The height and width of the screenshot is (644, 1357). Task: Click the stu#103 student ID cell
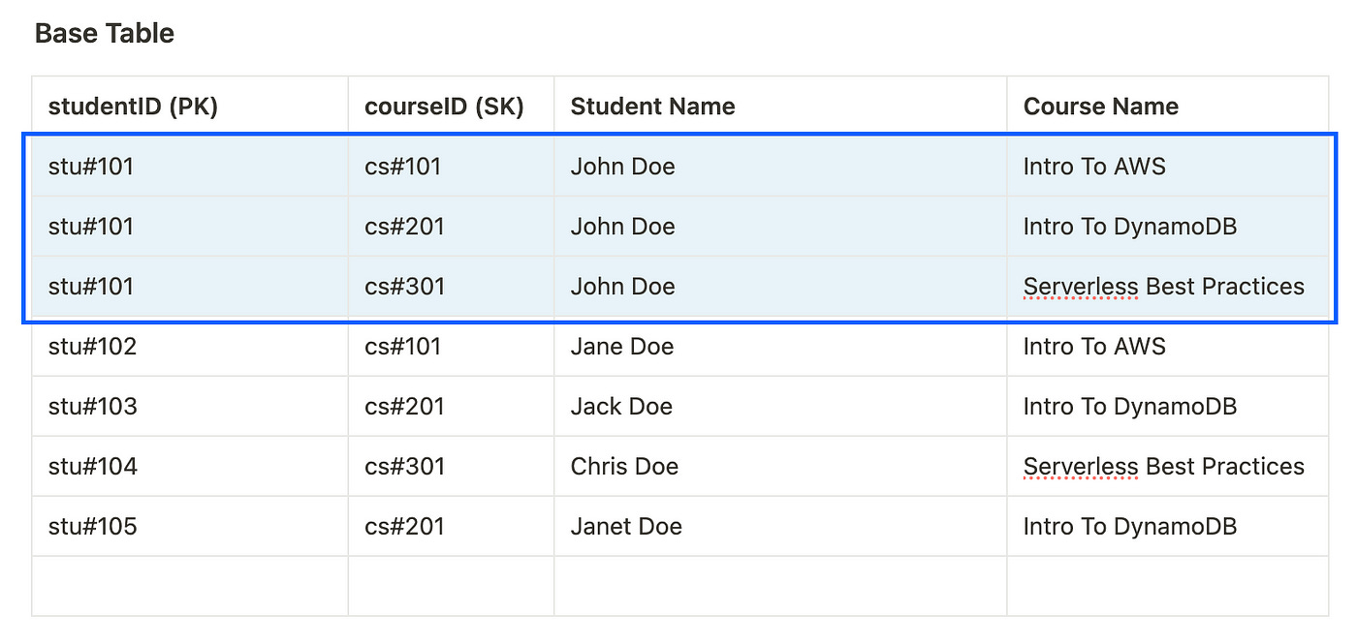tap(93, 407)
